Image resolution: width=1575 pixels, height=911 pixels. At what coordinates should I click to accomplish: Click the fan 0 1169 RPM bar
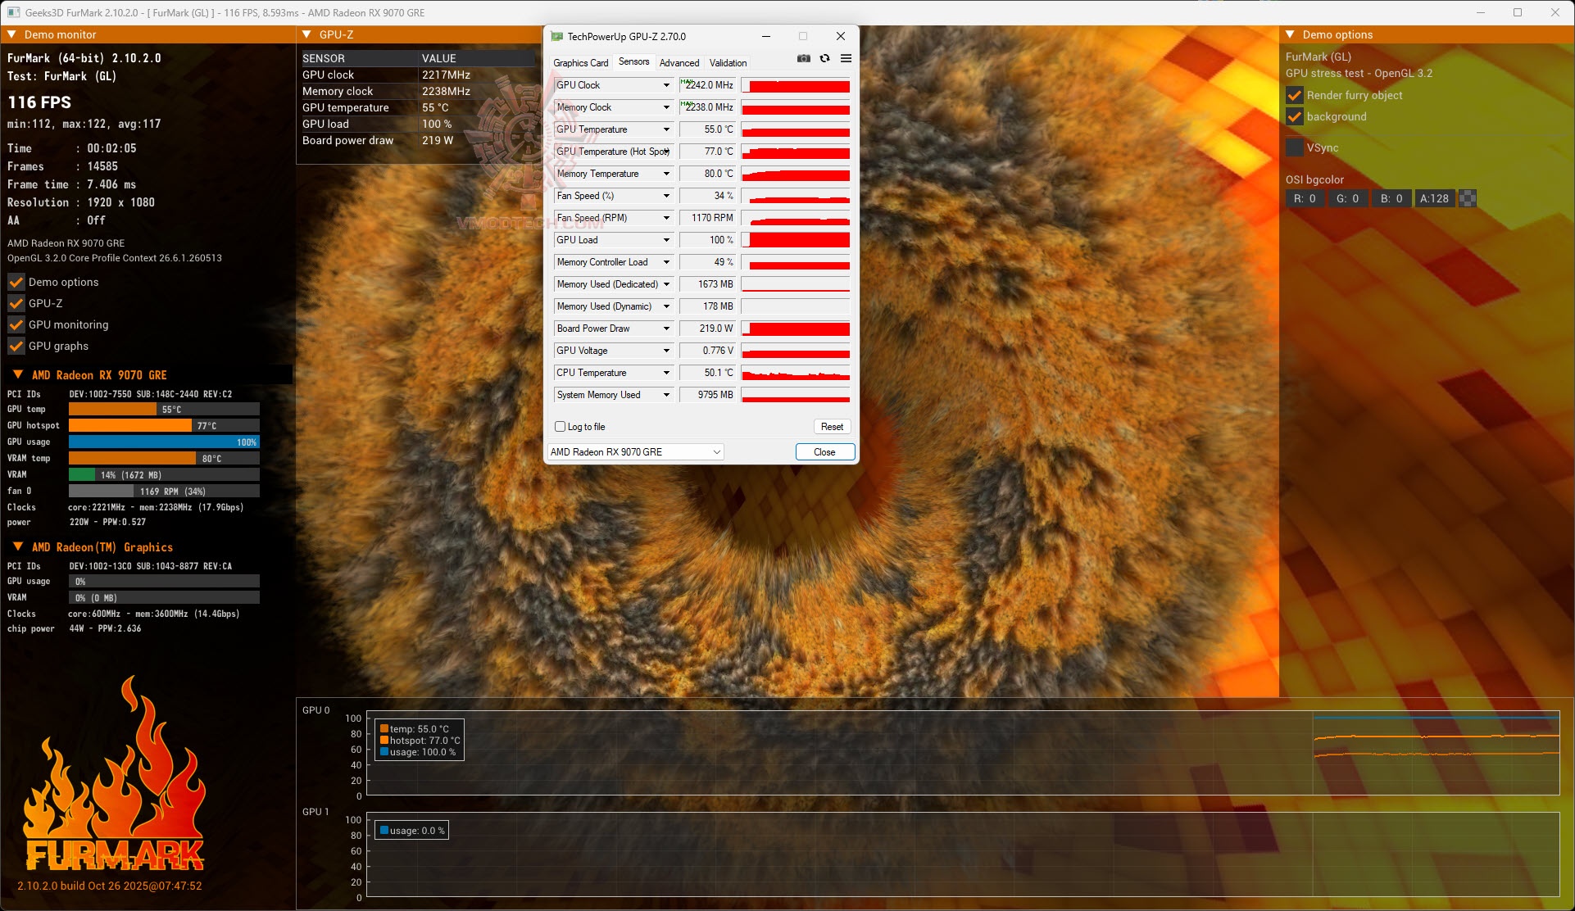pyautogui.click(x=164, y=492)
